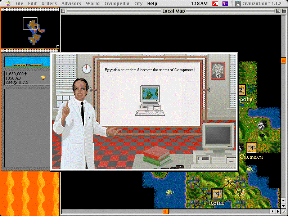This screenshot has width=288, height=216.
Task: Click the stack of books
Action: click(157, 156)
